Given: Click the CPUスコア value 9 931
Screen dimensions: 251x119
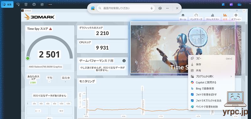Looking at the screenshot, I should pos(103,48).
